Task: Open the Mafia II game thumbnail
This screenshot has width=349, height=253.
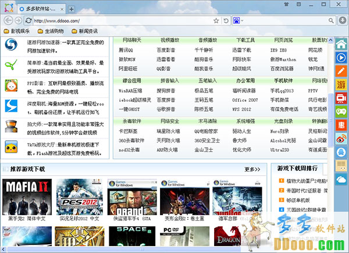Action: click(27, 197)
